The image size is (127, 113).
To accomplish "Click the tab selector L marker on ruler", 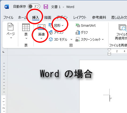I will pos(3,52).
